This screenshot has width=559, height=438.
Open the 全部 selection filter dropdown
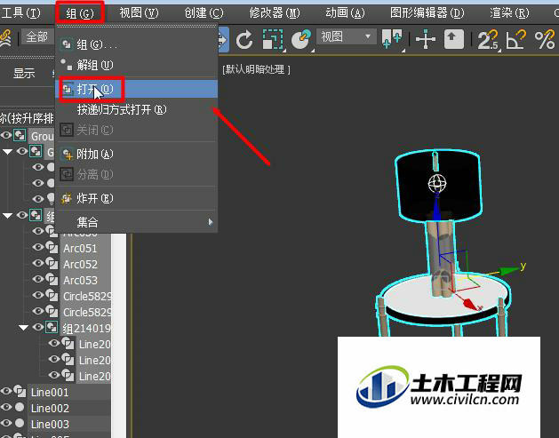click(x=38, y=36)
